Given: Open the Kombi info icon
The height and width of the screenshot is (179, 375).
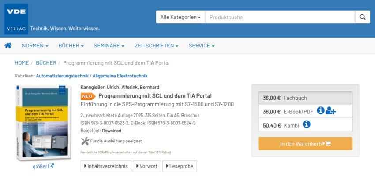Looking at the screenshot, I should 306,124.
